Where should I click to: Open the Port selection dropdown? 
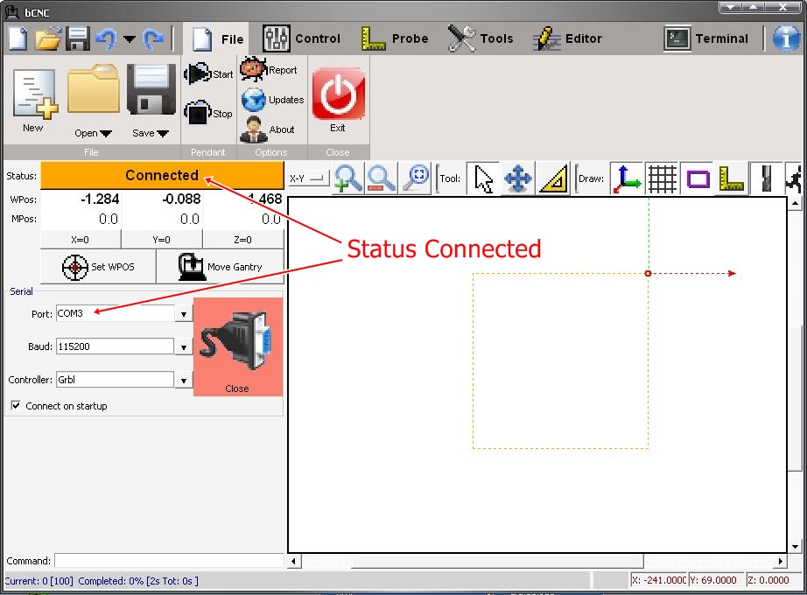click(x=183, y=312)
